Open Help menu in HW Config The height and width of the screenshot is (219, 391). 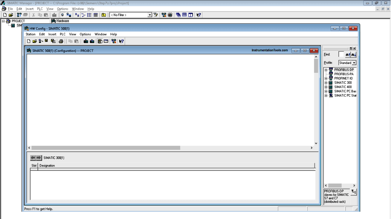coord(114,34)
